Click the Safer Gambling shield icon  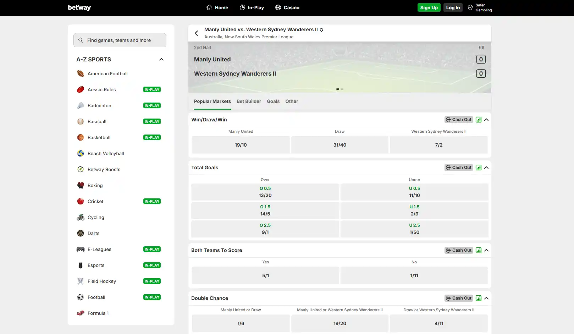(x=470, y=7)
